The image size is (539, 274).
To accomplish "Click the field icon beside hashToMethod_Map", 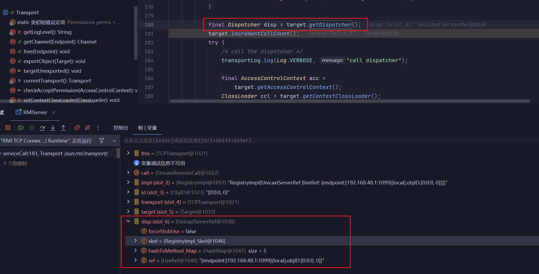I will 144,250.
